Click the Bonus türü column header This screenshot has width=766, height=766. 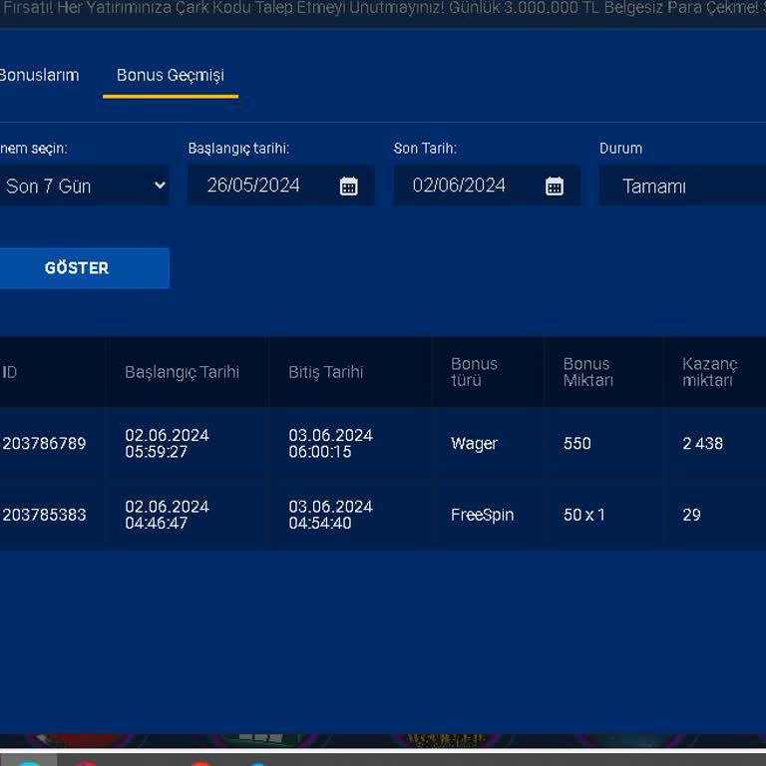[x=474, y=372]
